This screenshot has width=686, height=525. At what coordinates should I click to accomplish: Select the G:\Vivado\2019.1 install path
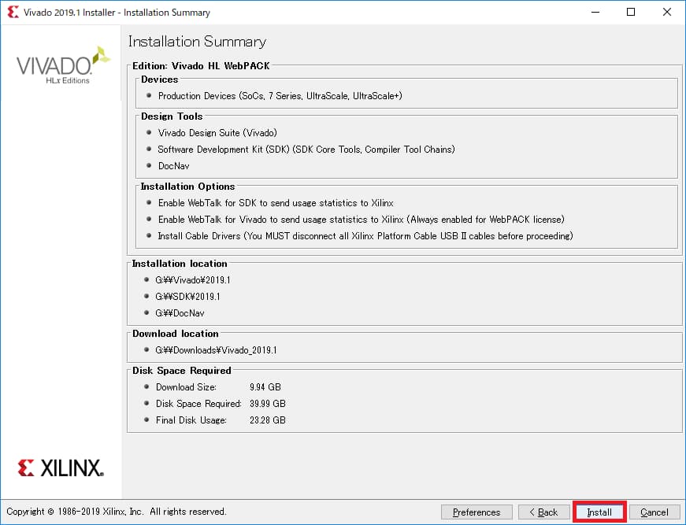tap(193, 280)
